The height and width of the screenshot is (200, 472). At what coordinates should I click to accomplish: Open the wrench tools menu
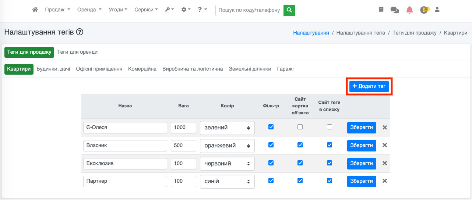click(169, 10)
